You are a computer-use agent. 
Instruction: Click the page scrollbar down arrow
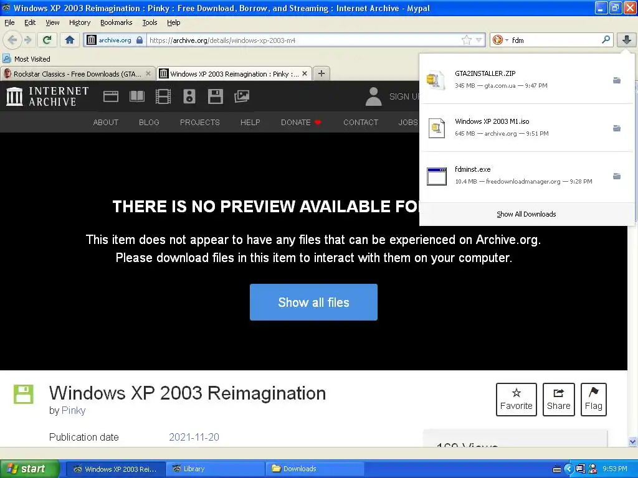tap(632, 442)
